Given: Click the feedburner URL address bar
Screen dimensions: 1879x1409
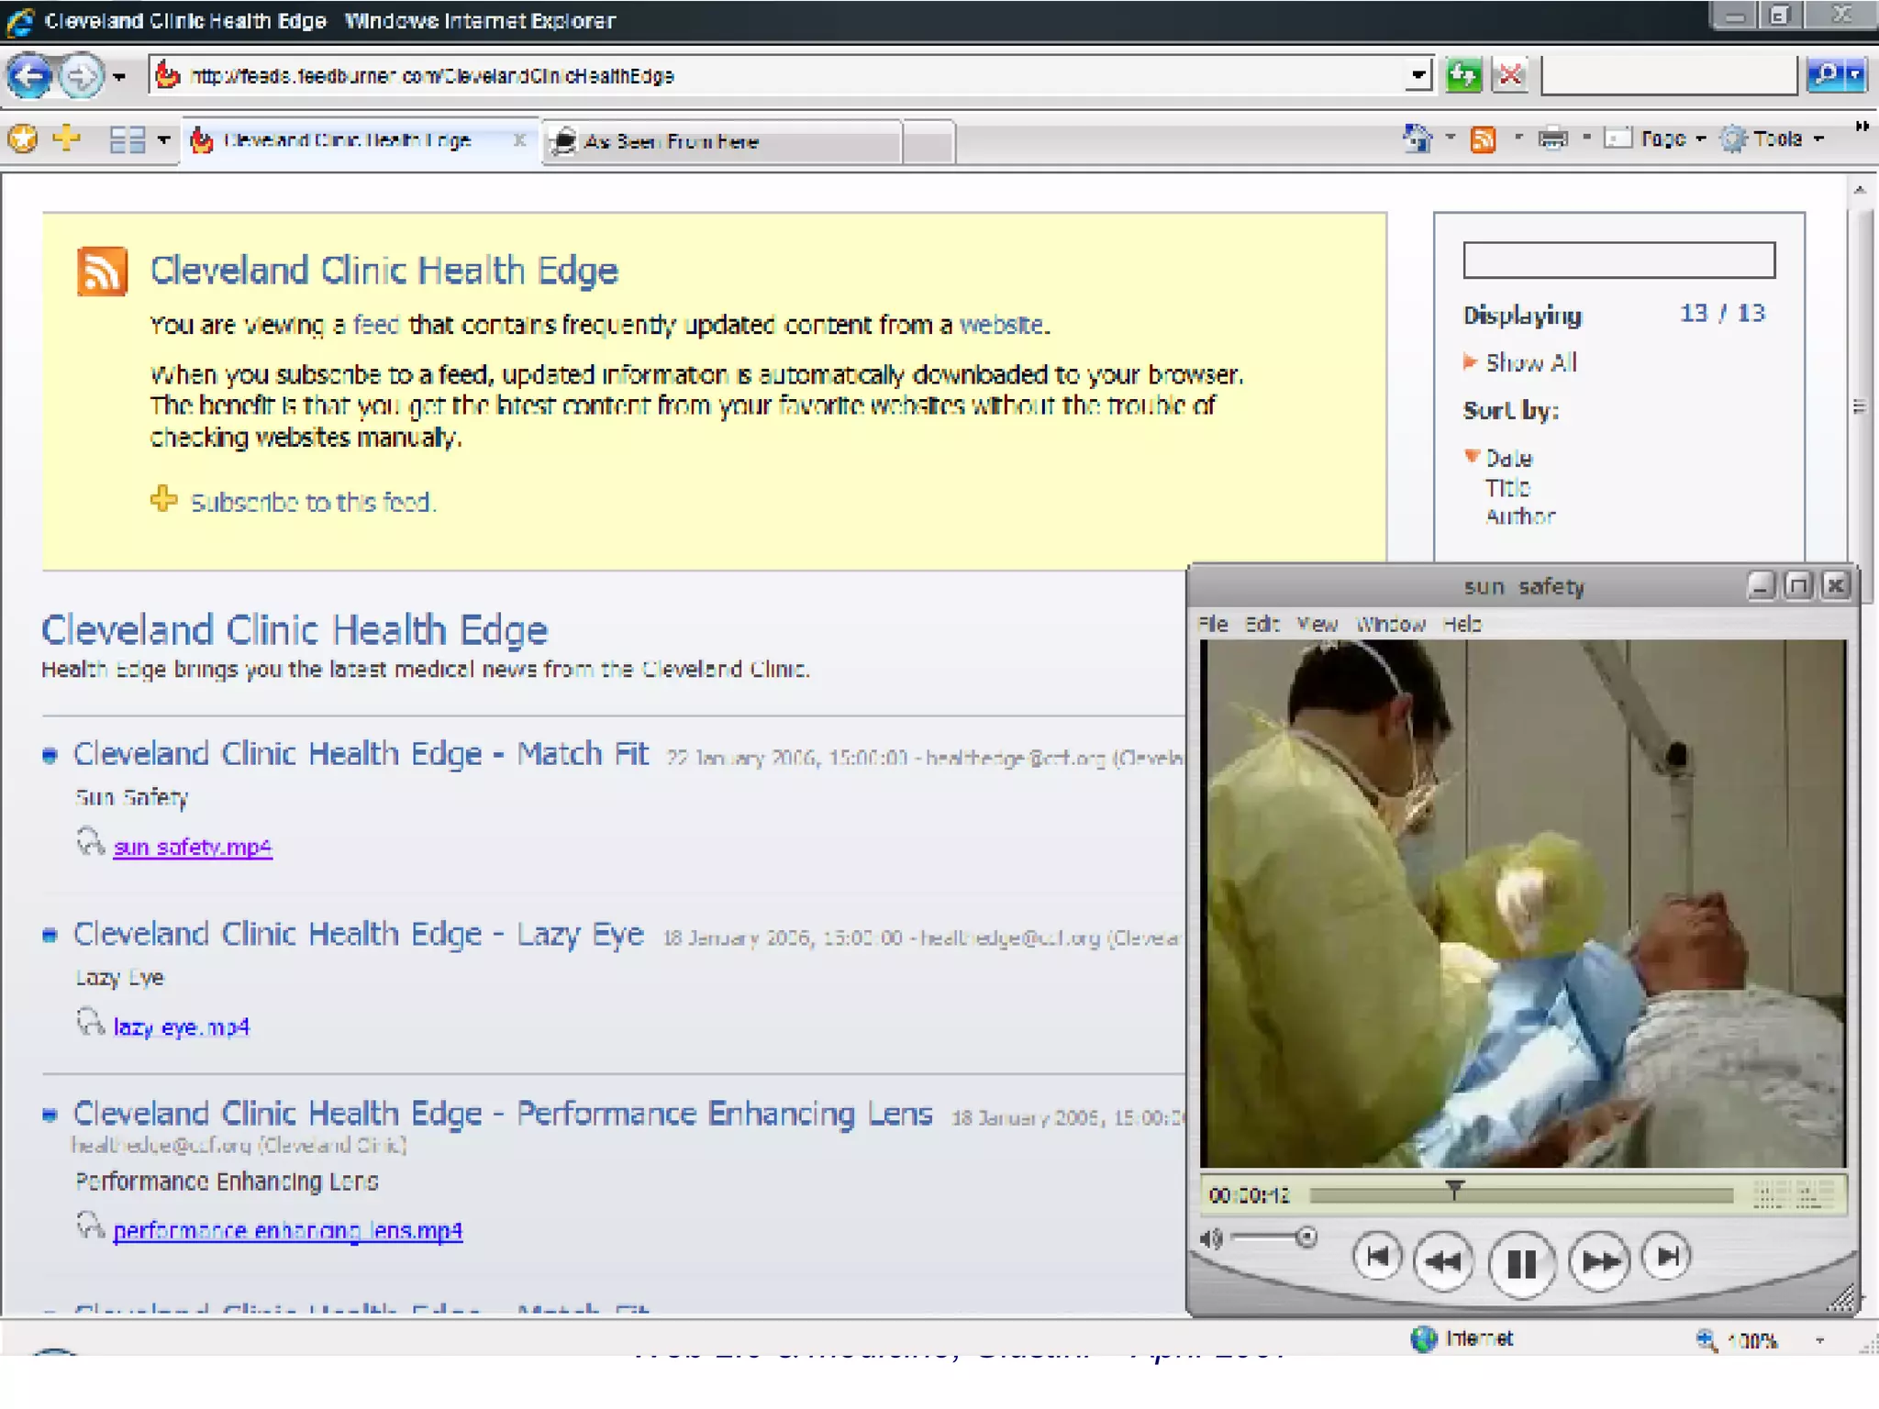Looking at the screenshot, I should point(778,75).
